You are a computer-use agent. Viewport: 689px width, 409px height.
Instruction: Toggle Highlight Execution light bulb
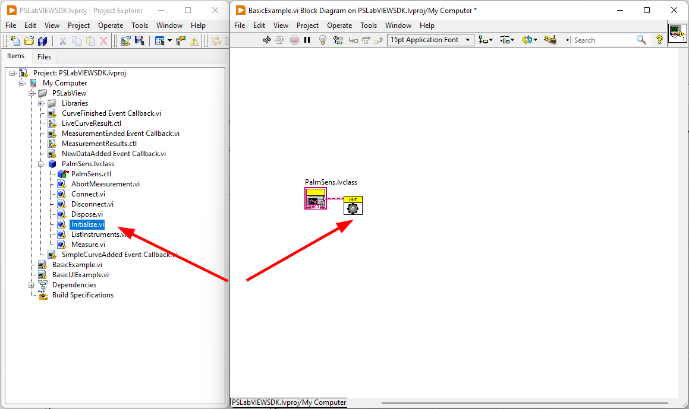[x=323, y=40]
